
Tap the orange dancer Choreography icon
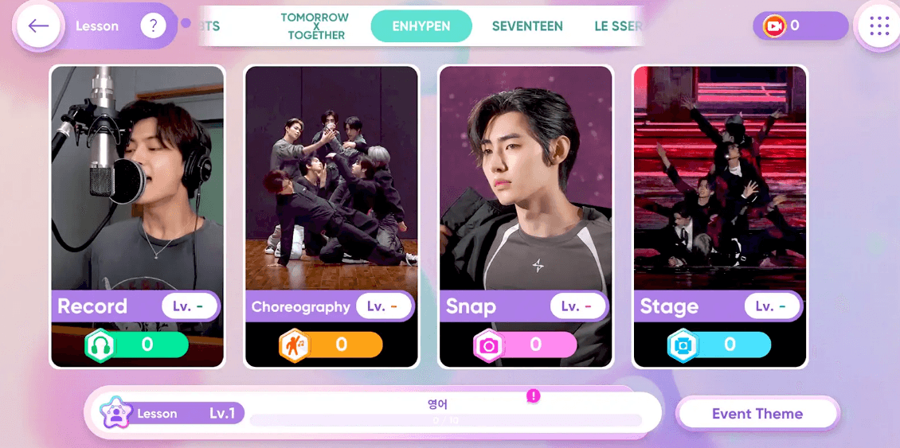tap(295, 345)
